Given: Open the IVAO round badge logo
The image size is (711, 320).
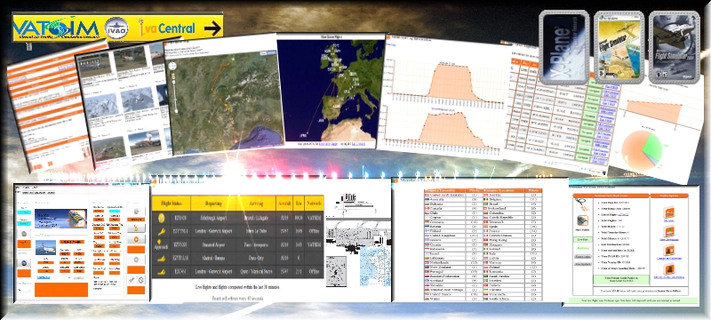Looking at the screenshot, I should point(116,28).
